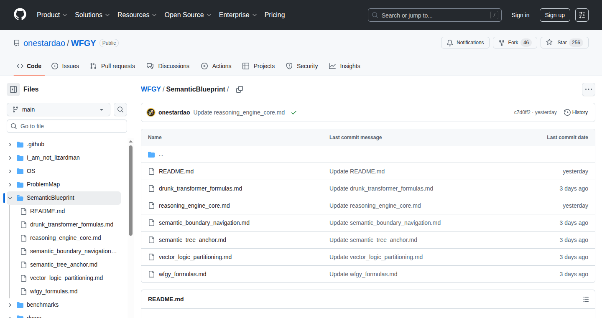The width and height of the screenshot is (602, 318).
Task: Open drunk_transformer_formulas.md in the file table
Action: 200,188
